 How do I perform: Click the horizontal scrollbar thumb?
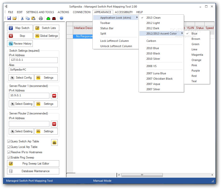(x=142, y=175)
